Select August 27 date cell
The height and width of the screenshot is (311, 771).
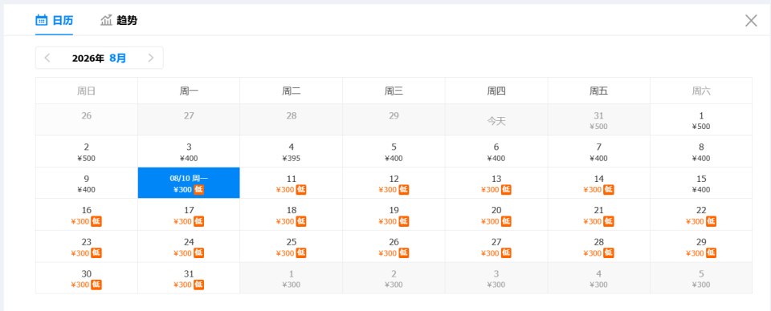pyautogui.click(x=496, y=246)
